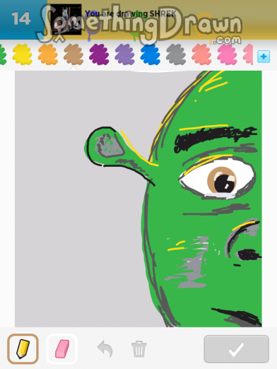Confirm the drawing with the checkmark button
This screenshot has height=369, width=277.
(x=236, y=349)
